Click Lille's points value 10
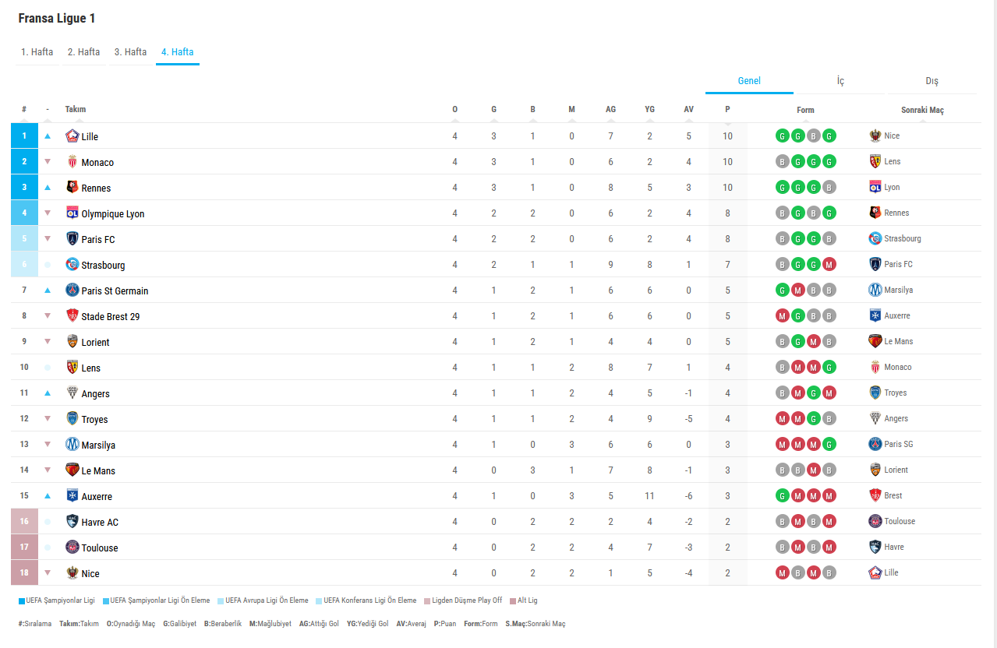The image size is (997, 648). click(x=727, y=136)
